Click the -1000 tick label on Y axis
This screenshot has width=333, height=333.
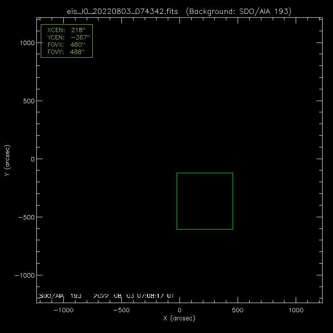[x=24, y=275]
